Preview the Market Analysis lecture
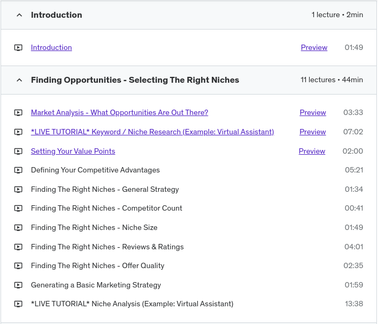Viewport: 378px width, 324px height. coord(313,113)
